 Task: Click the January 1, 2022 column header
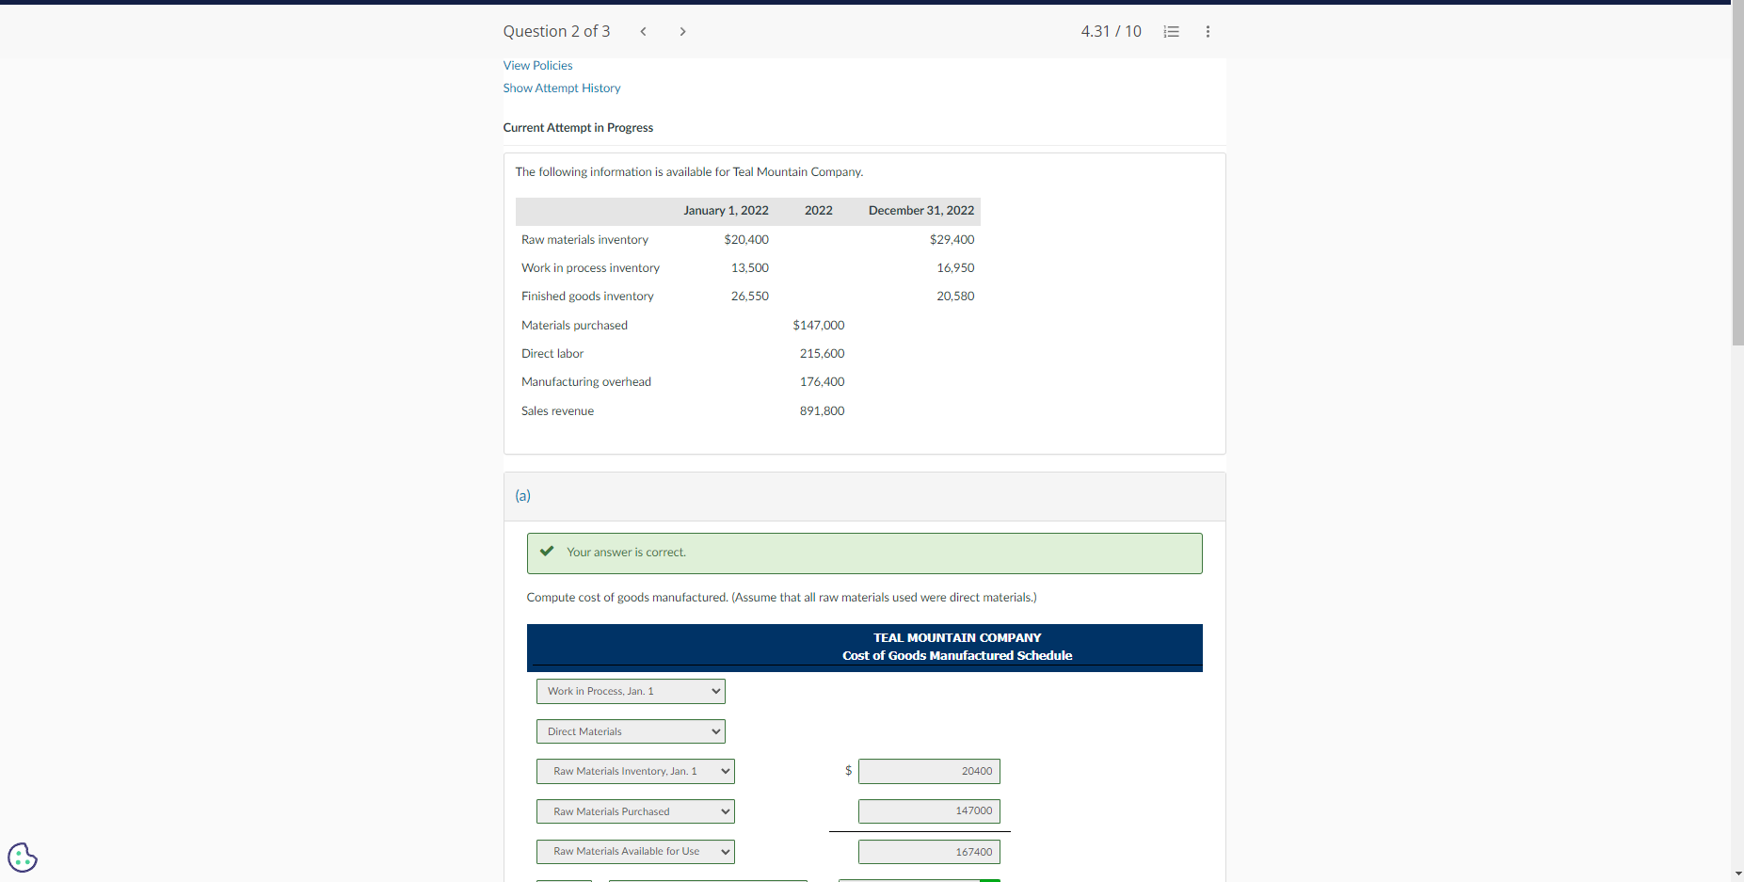(726, 210)
